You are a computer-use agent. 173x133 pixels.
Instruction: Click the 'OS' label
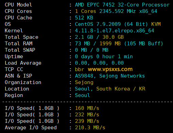point(8,24)
